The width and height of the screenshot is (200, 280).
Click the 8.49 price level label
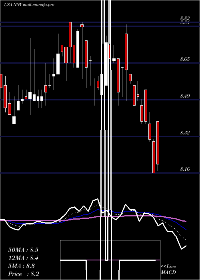185,96
